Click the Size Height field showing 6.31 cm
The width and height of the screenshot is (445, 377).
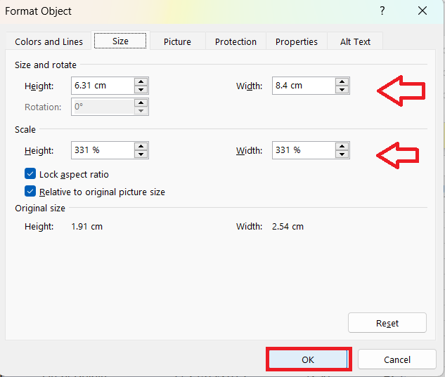click(x=103, y=86)
